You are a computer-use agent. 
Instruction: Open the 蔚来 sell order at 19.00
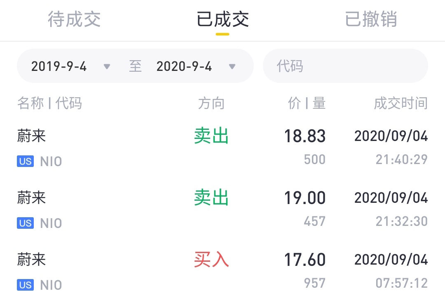tap(222, 209)
